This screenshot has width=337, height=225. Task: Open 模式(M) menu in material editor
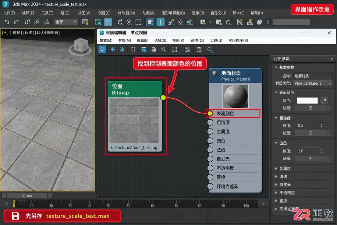[106, 41]
